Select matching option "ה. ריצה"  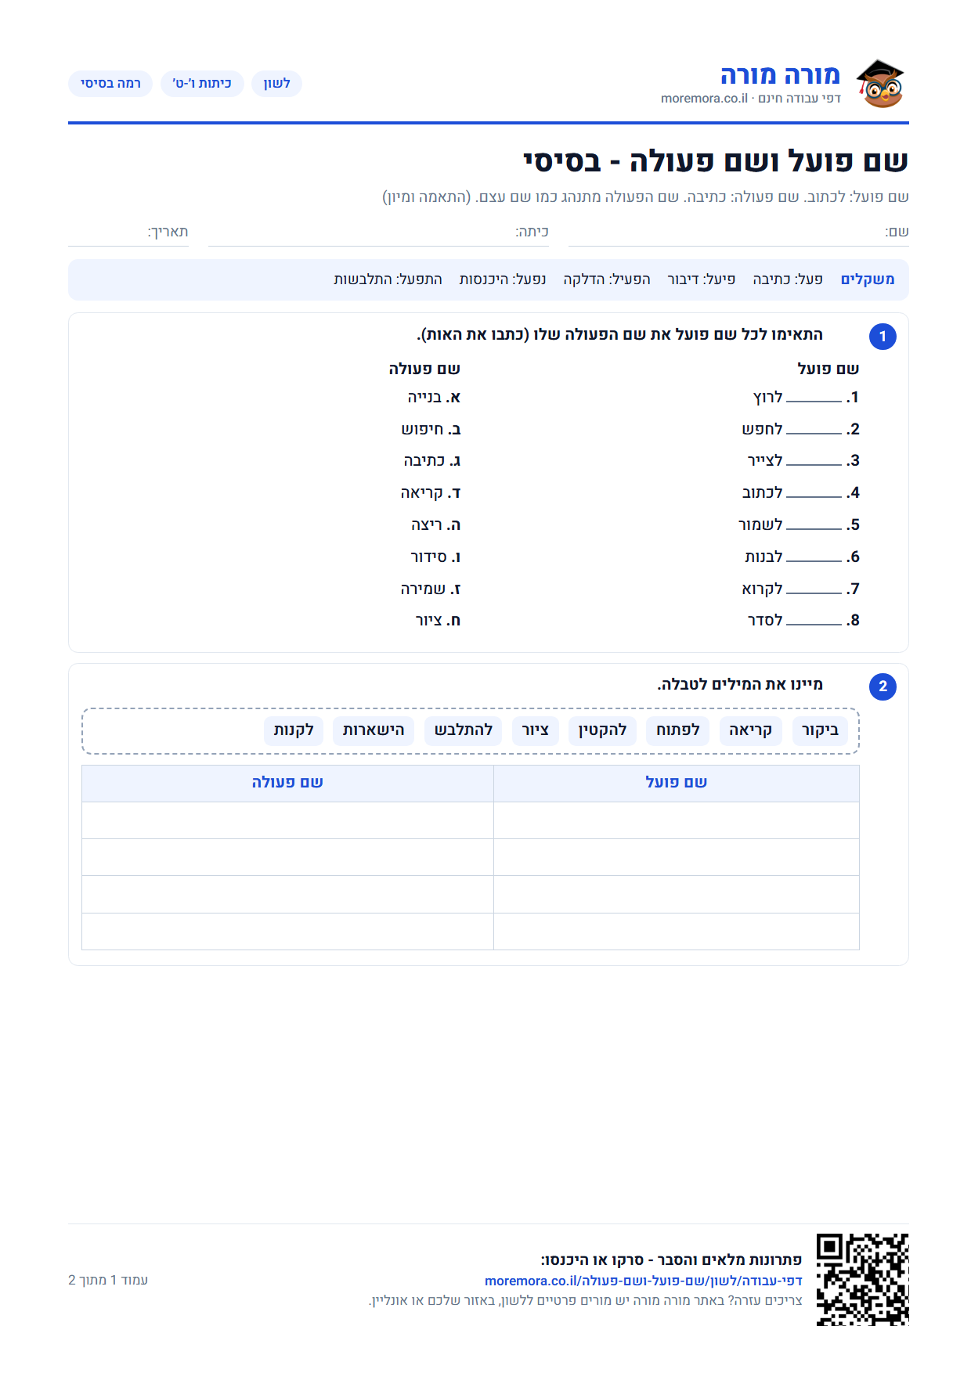click(436, 525)
